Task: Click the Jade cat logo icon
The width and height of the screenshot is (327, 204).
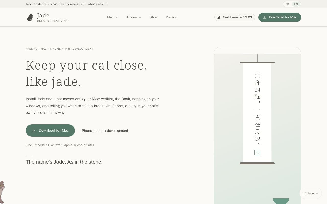Action: [30, 17]
